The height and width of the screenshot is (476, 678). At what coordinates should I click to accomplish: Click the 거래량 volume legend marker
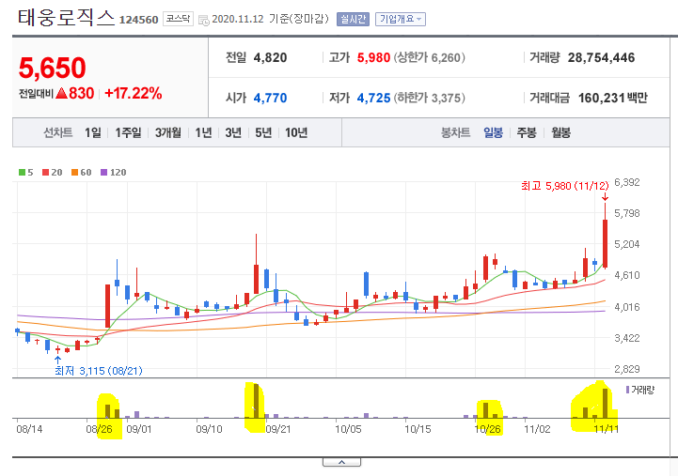click(628, 390)
